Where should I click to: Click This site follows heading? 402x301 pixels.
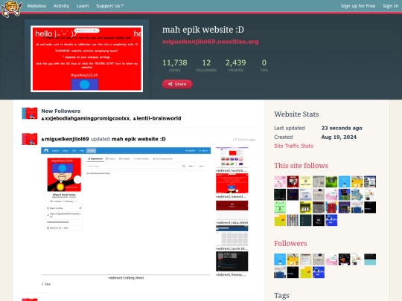coord(301,166)
